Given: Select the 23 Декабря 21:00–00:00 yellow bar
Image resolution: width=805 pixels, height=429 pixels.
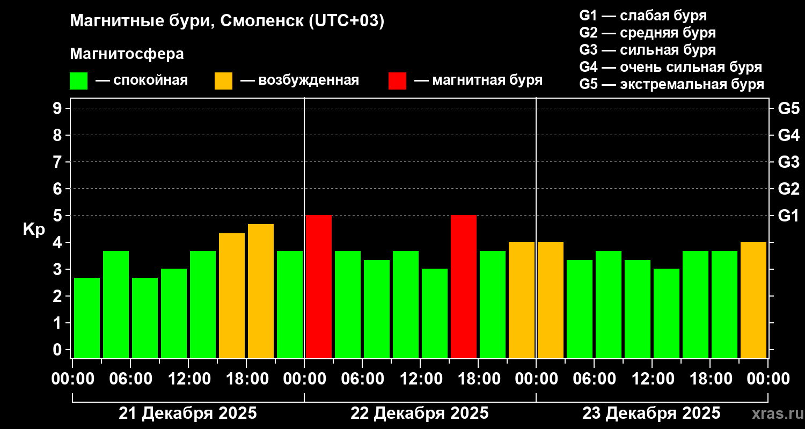Looking at the screenshot, I should coord(753,300).
